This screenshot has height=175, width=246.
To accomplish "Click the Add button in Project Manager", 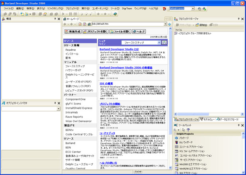I will point(201,25).
